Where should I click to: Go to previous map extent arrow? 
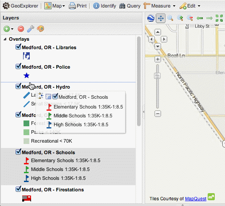coord(200,18)
